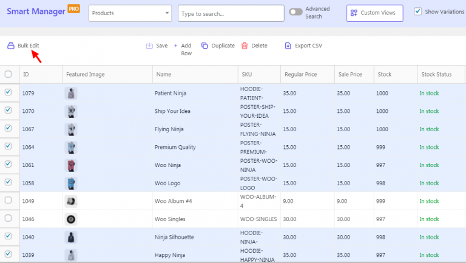This screenshot has width=466, height=263.
Task: Sort by the Regular Price column header
Action: pos(300,74)
